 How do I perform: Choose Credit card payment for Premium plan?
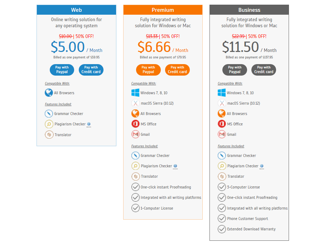(x=178, y=70)
